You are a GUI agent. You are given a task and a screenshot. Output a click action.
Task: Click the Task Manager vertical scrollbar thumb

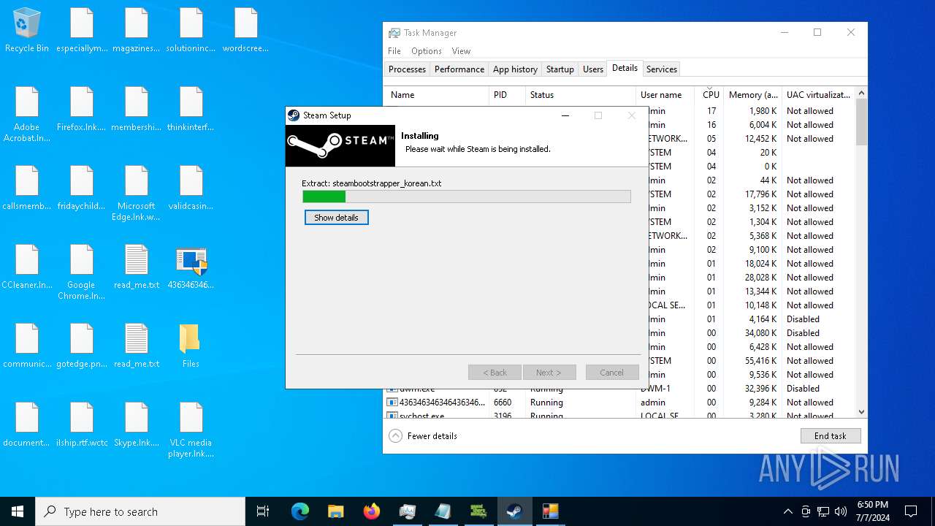click(x=861, y=121)
